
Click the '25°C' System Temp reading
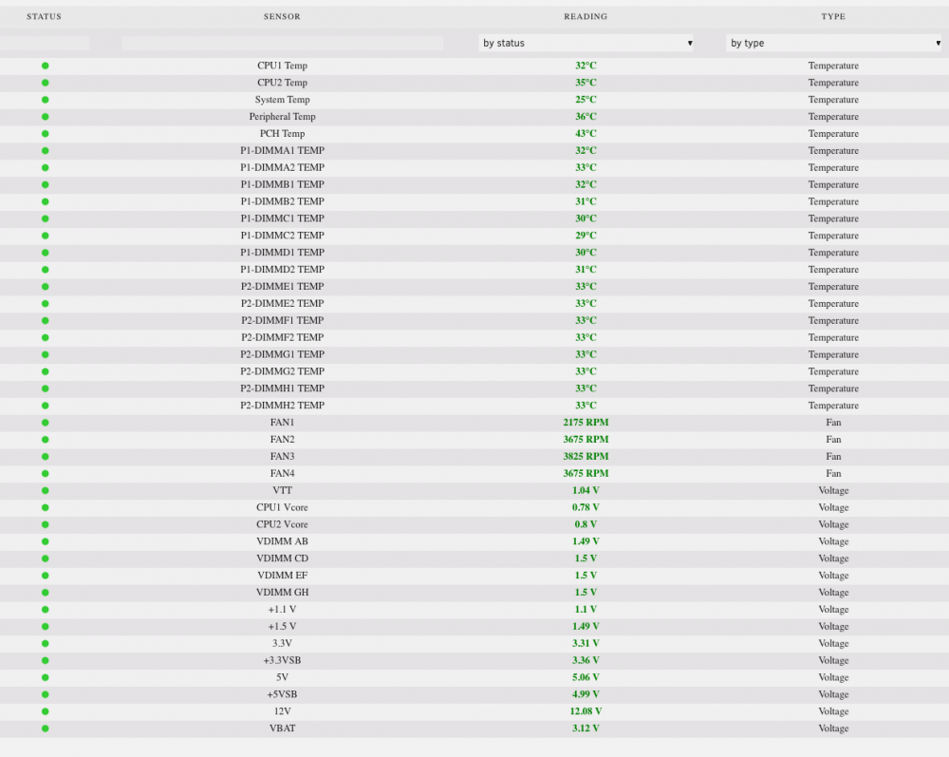(x=586, y=100)
